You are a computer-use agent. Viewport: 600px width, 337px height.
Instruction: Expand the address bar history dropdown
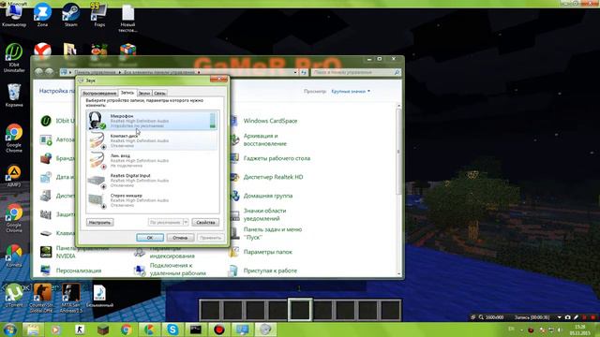click(x=295, y=72)
